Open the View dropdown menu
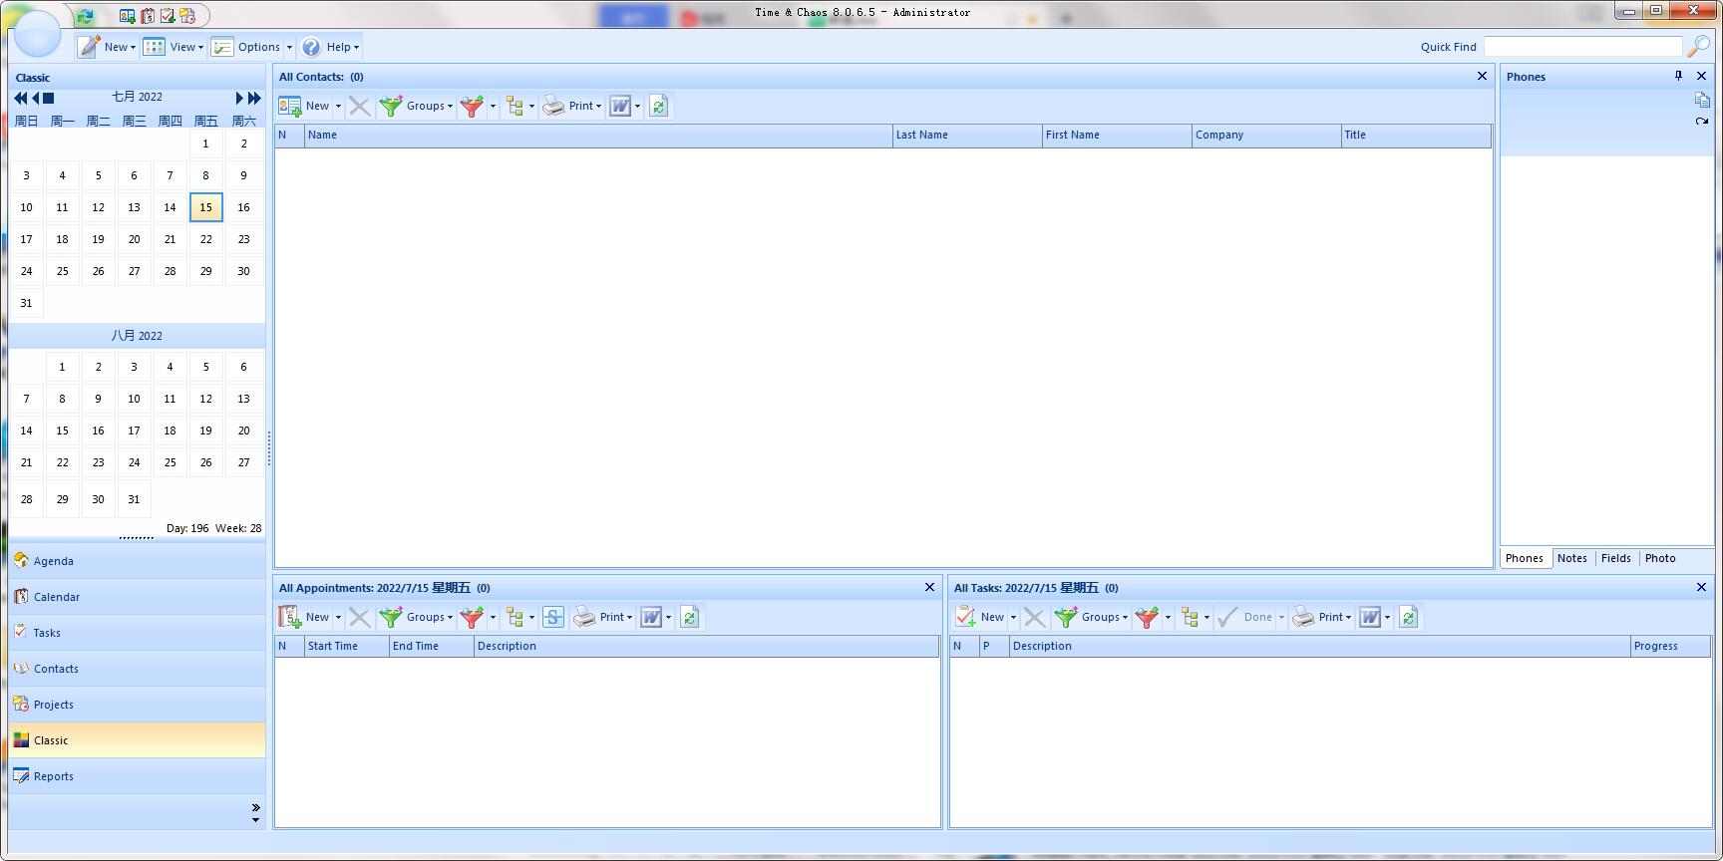Image resolution: width=1723 pixels, height=861 pixels. click(x=173, y=47)
